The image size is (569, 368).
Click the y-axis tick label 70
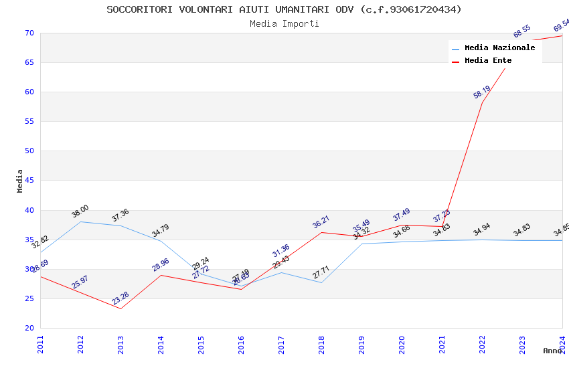29,33
